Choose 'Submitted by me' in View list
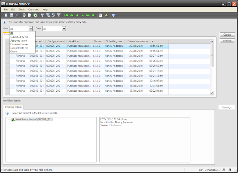Image resolution: width=238 pixels, height=173 pixels. click(19, 37)
